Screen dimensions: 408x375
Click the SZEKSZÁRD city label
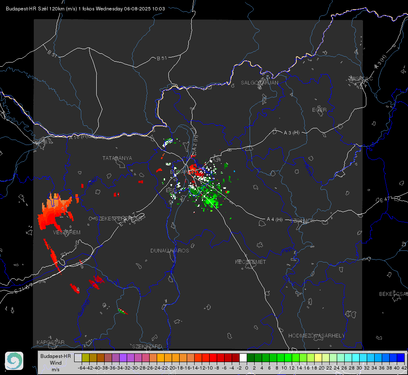[x=147, y=346]
